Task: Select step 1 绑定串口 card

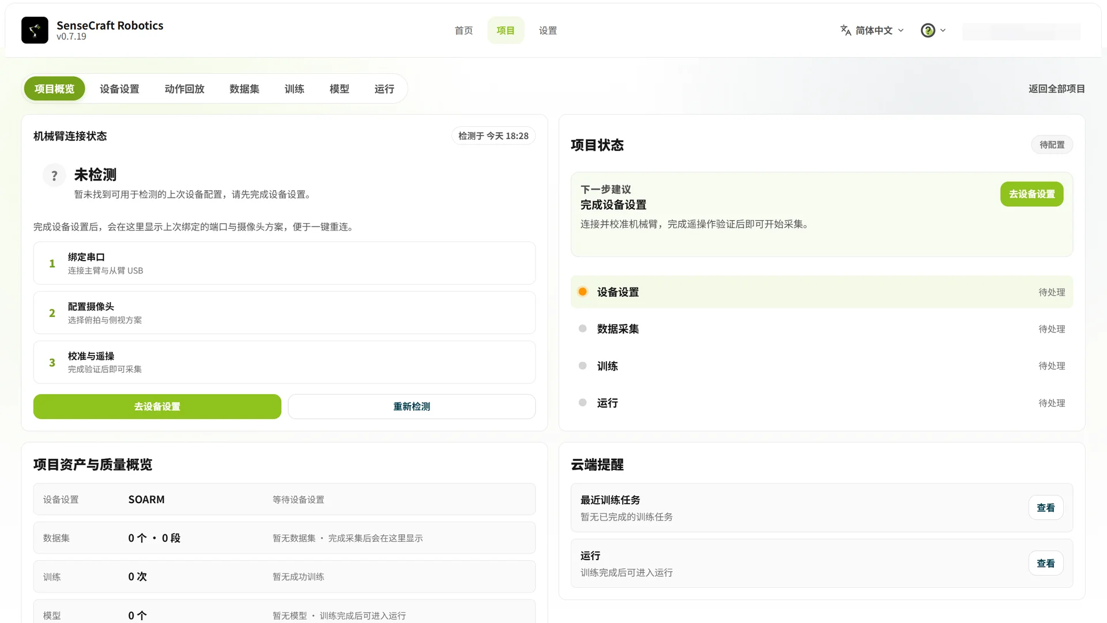Action: coord(284,263)
